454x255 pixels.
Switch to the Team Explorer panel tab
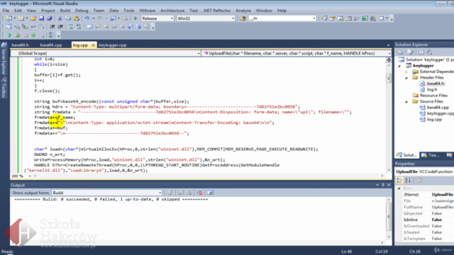click(x=431, y=155)
